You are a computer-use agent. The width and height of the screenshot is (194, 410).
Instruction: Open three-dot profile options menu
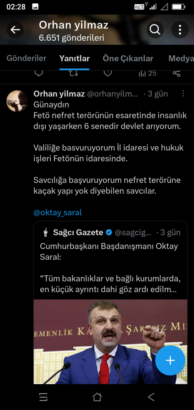click(x=180, y=30)
